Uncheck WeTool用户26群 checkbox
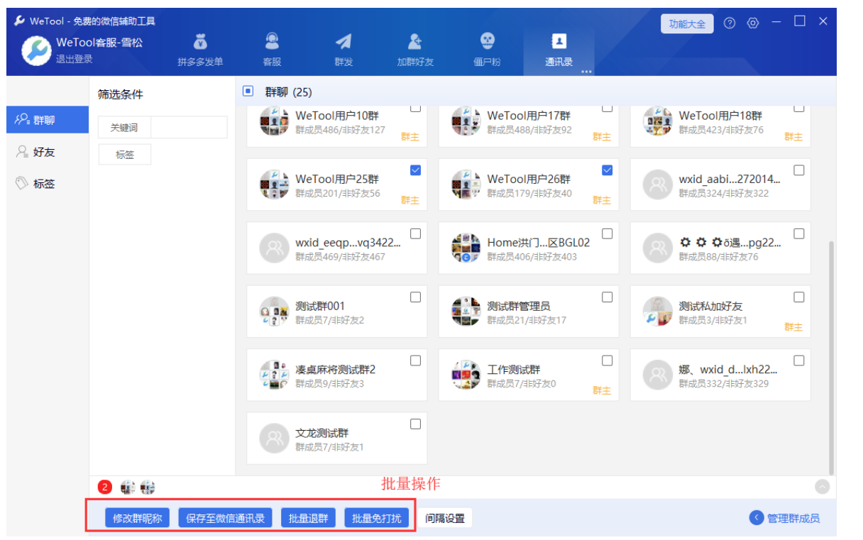Screen dimensions: 863x540 pyautogui.click(x=607, y=170)
